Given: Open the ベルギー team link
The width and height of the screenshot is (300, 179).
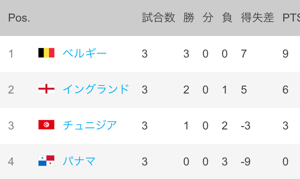Looking at the screenshot, I should (85, 53).
